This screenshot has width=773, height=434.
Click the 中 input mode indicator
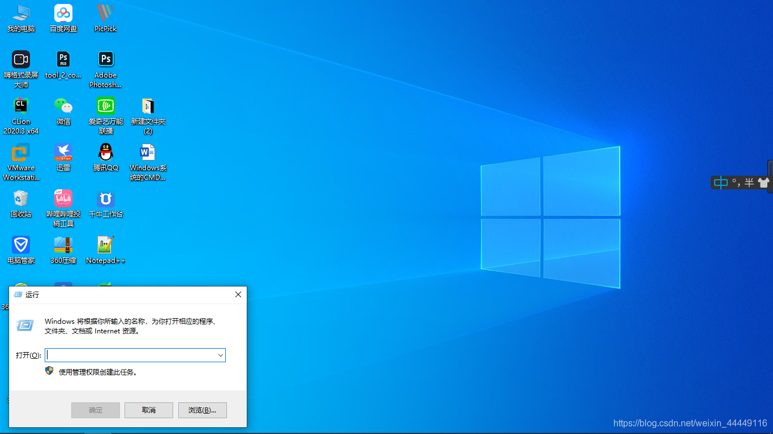720,183
